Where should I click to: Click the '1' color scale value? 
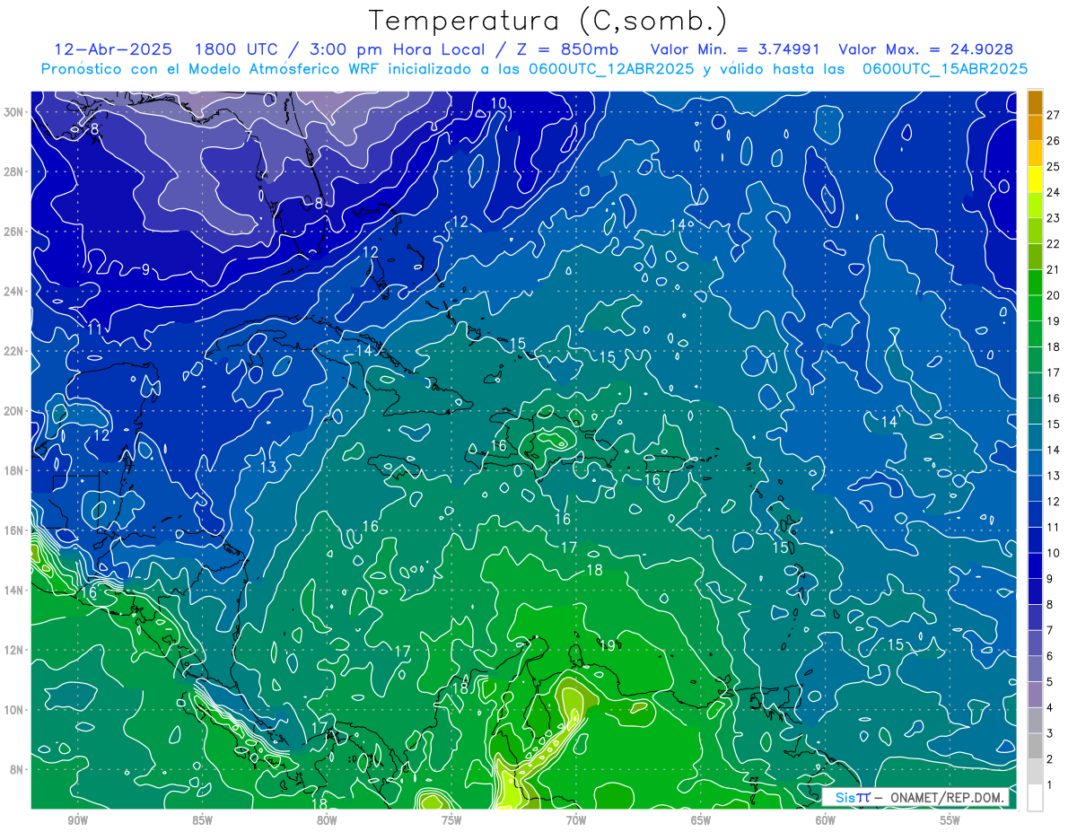pos(1050,785)
